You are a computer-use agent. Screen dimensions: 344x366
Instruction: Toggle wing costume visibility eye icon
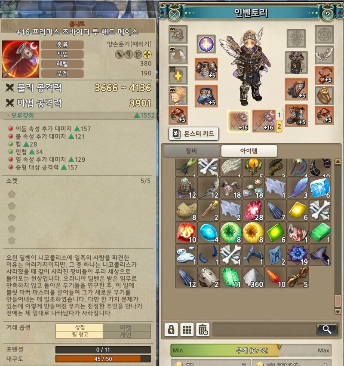coord(172,49)
